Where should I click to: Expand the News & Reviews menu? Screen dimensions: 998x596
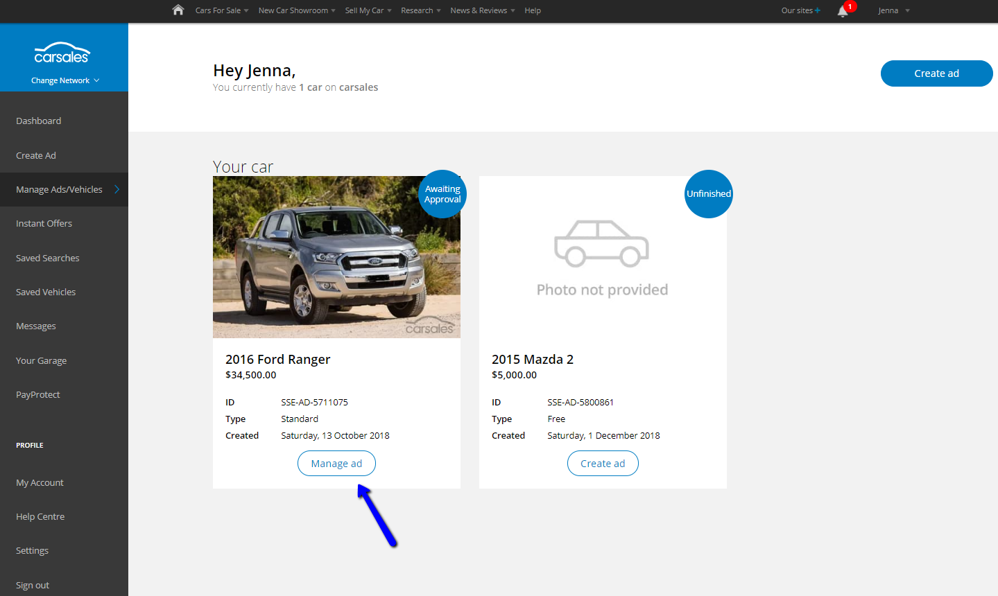pyautogui.click(x=483, y=10)
